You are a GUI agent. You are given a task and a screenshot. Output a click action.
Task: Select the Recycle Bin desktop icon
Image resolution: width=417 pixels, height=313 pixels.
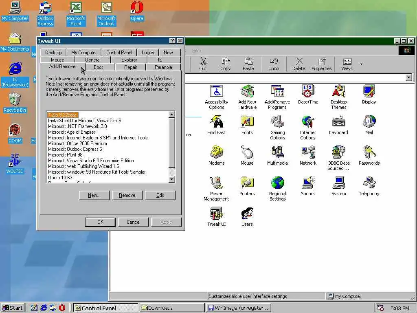point(15,103)
